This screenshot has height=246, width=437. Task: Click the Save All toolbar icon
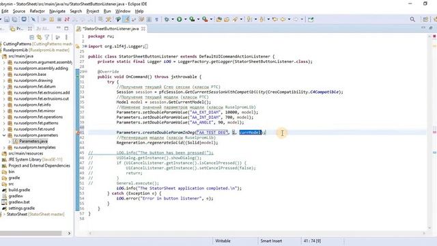pos(14,19)
